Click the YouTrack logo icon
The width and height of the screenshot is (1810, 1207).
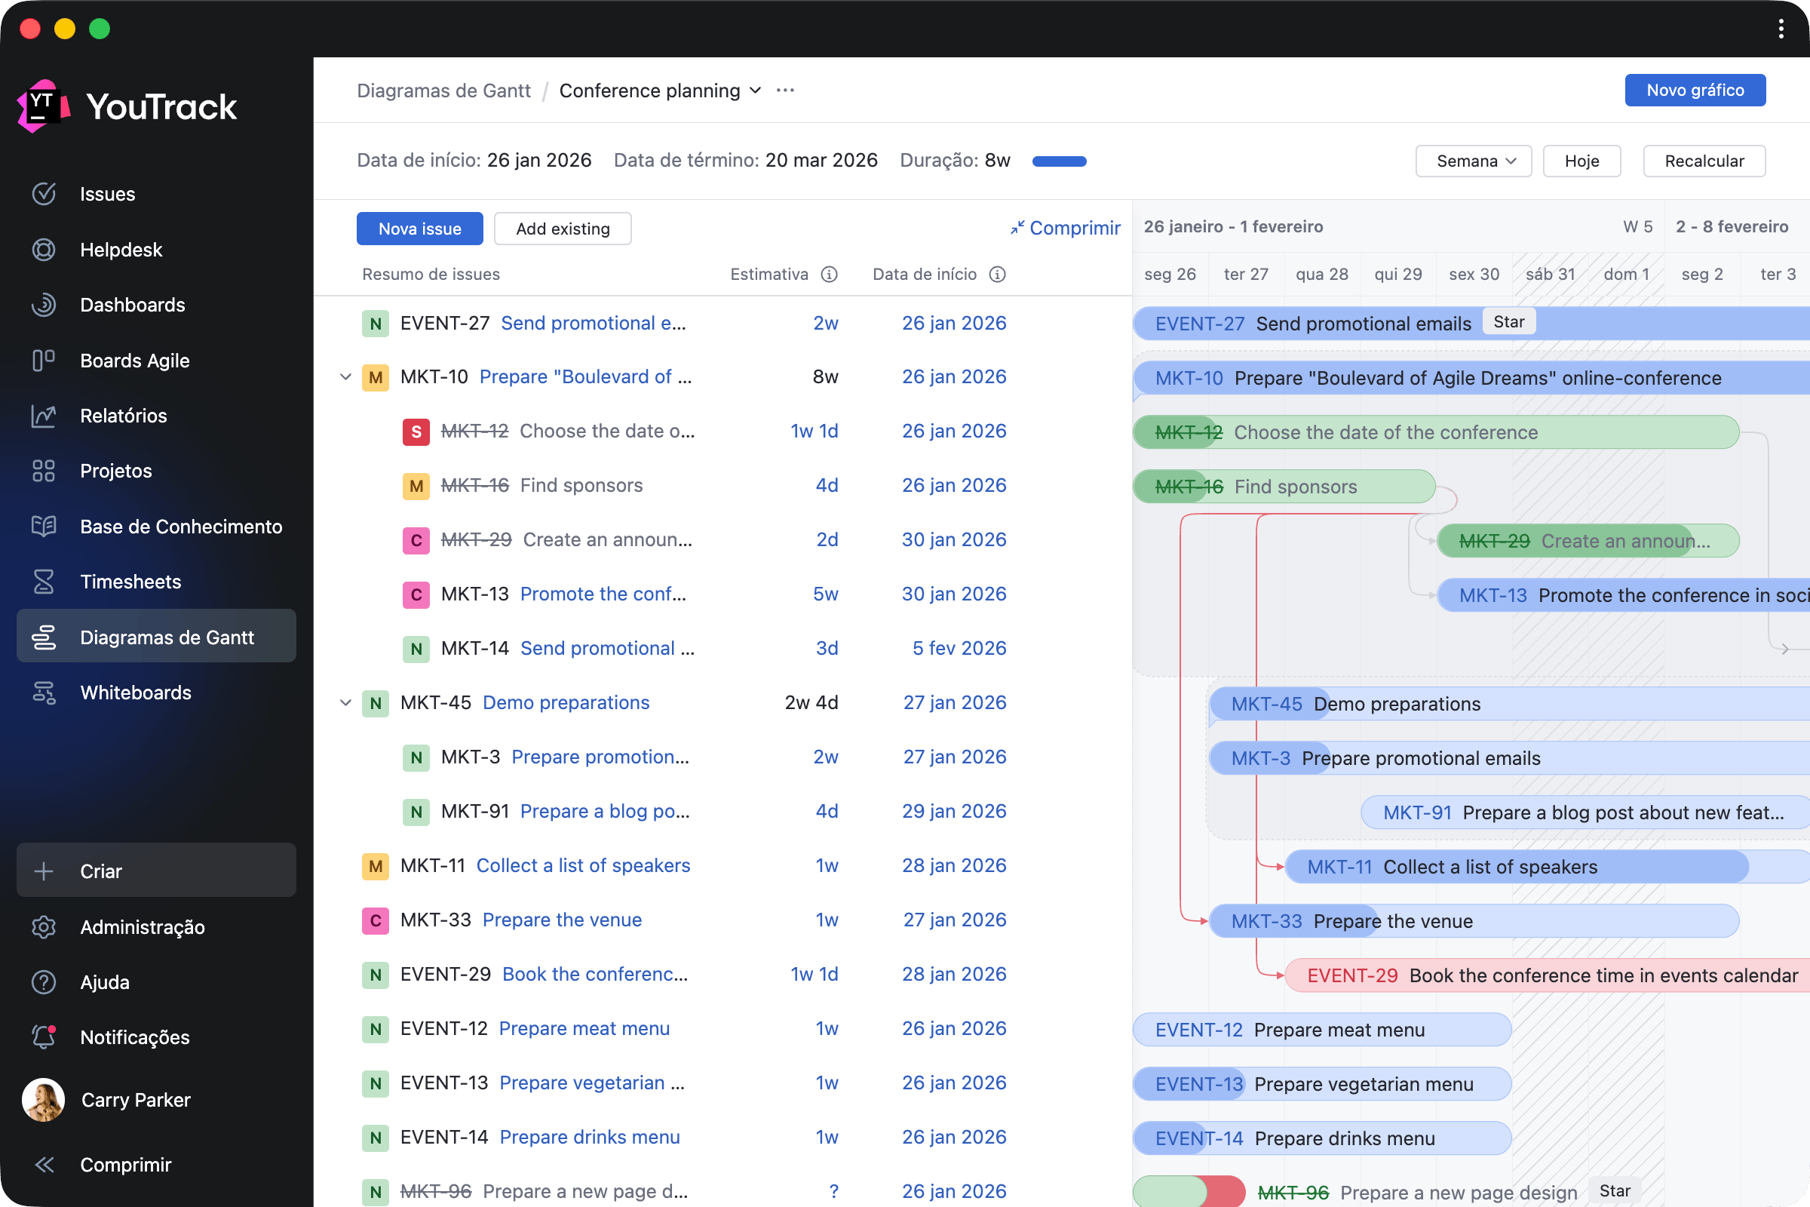point(43,106)
